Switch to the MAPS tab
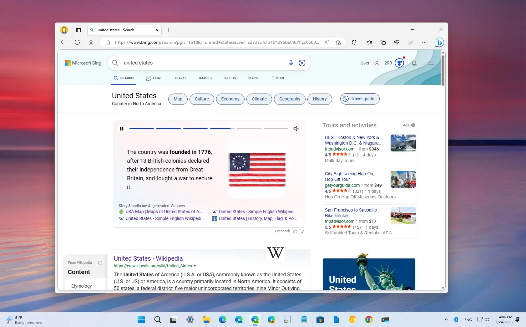The height and width of the screenshot is (327, 526). click(x=253, y=78)
